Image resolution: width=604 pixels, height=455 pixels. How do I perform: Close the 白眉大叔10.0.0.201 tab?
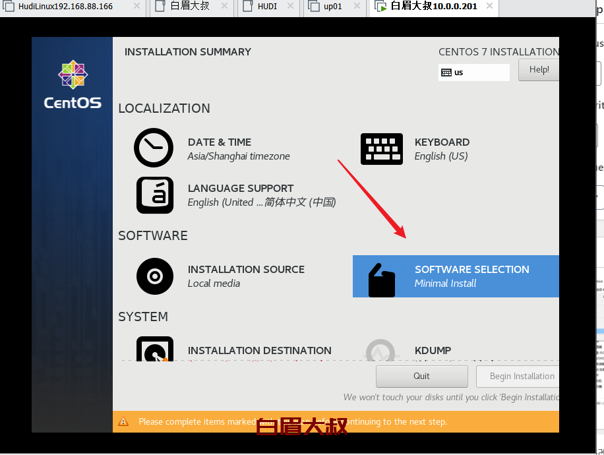point(489,6)
